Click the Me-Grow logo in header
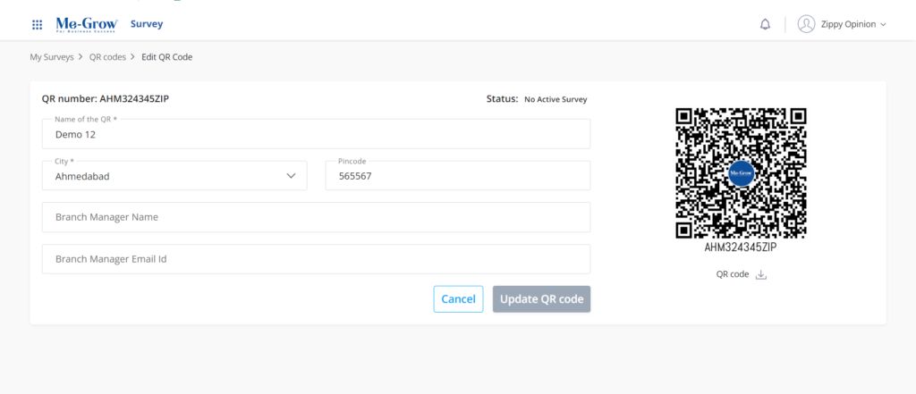The height and width of the screenshot is (394, 916). (x=81, y=24)
